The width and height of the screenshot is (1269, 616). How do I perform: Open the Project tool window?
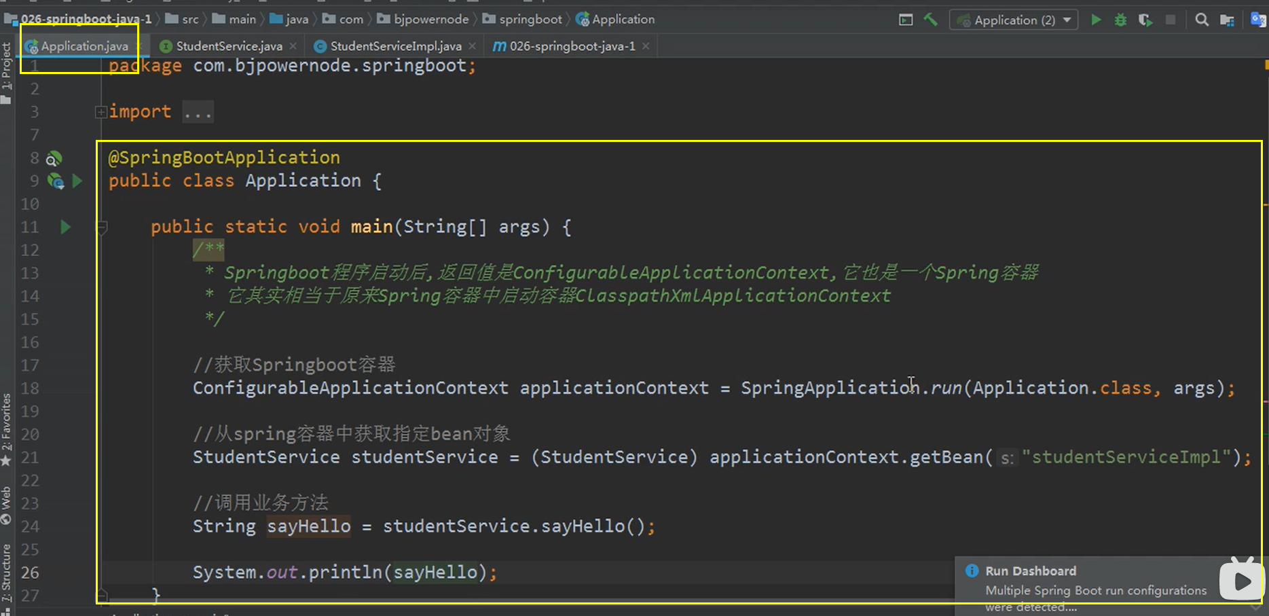[x=7, y=73]
